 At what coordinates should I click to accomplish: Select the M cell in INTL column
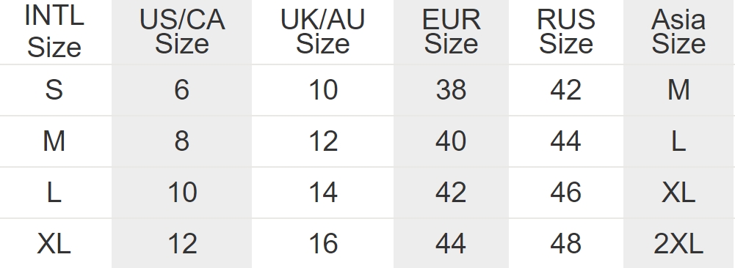click(54, 141)
